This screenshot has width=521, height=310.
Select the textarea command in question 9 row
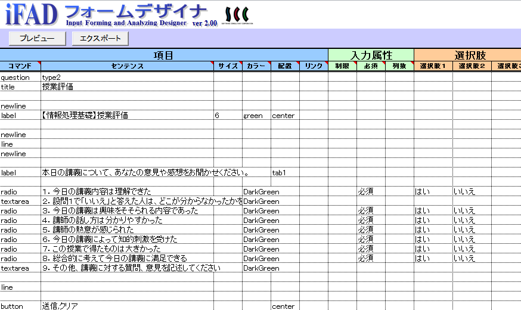coord(20,268)
